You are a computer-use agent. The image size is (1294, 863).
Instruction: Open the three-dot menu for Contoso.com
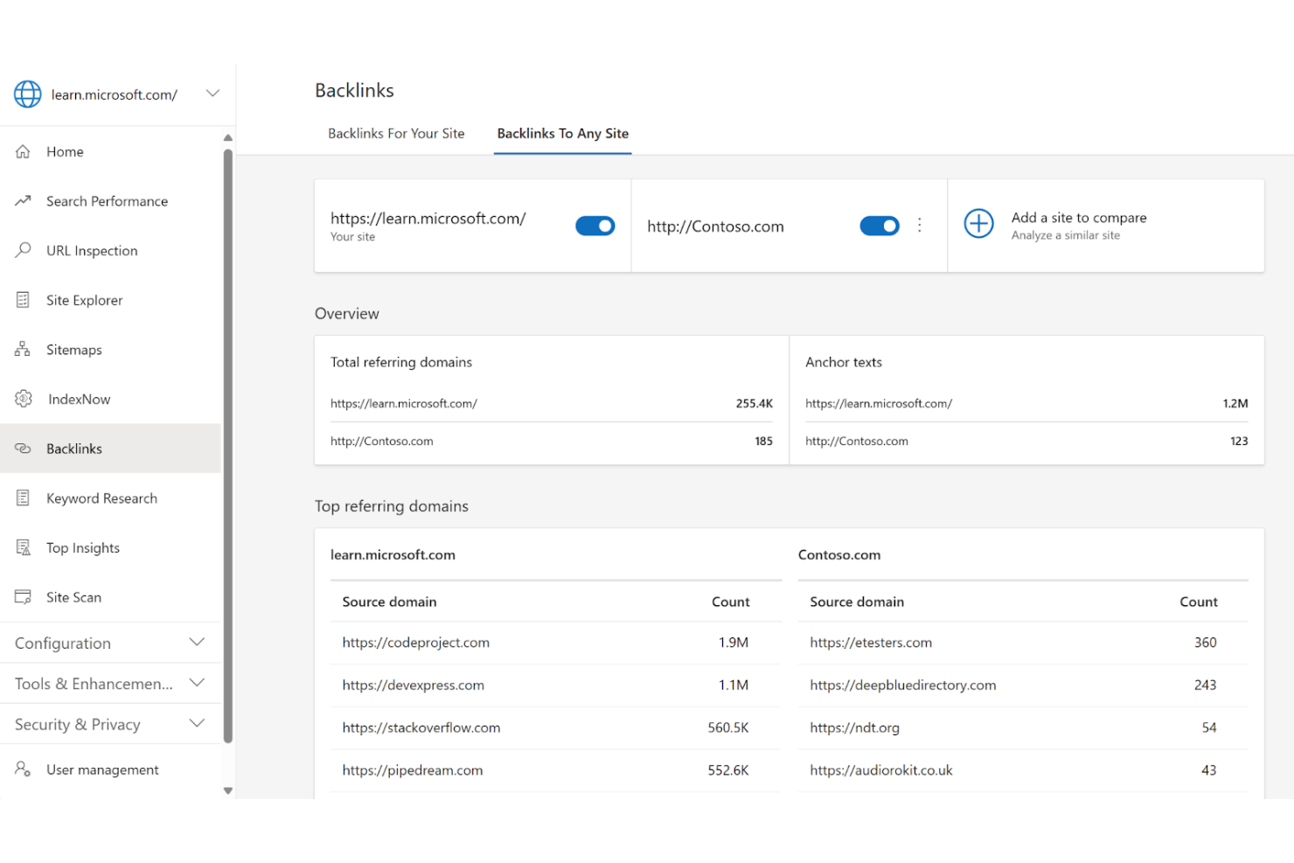(x=920, y=226)
